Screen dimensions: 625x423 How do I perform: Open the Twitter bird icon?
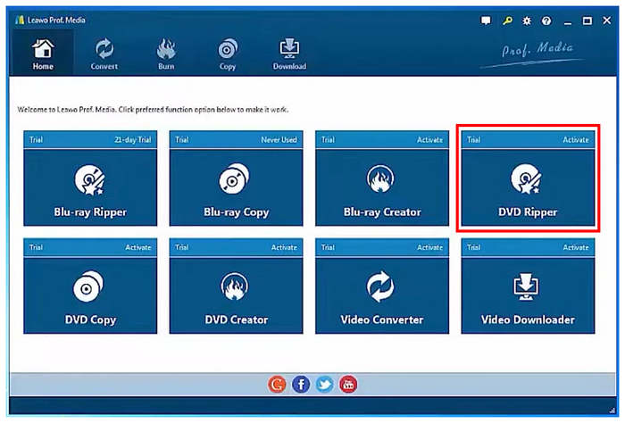(324, 385)
